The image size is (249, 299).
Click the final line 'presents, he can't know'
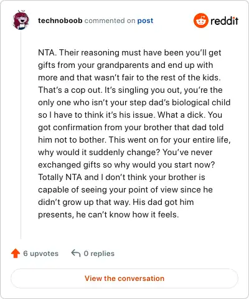[108, 214]
